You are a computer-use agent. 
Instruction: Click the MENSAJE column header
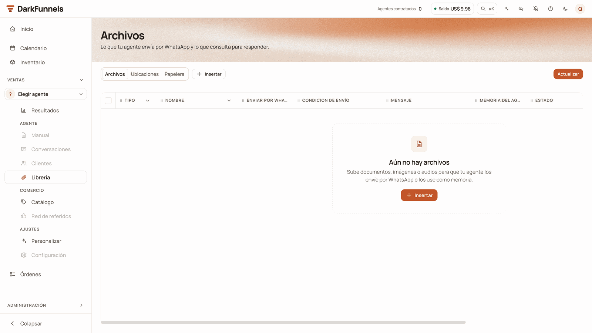point(401,101)
